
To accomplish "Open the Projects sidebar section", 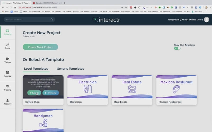I will coord(7,32).
